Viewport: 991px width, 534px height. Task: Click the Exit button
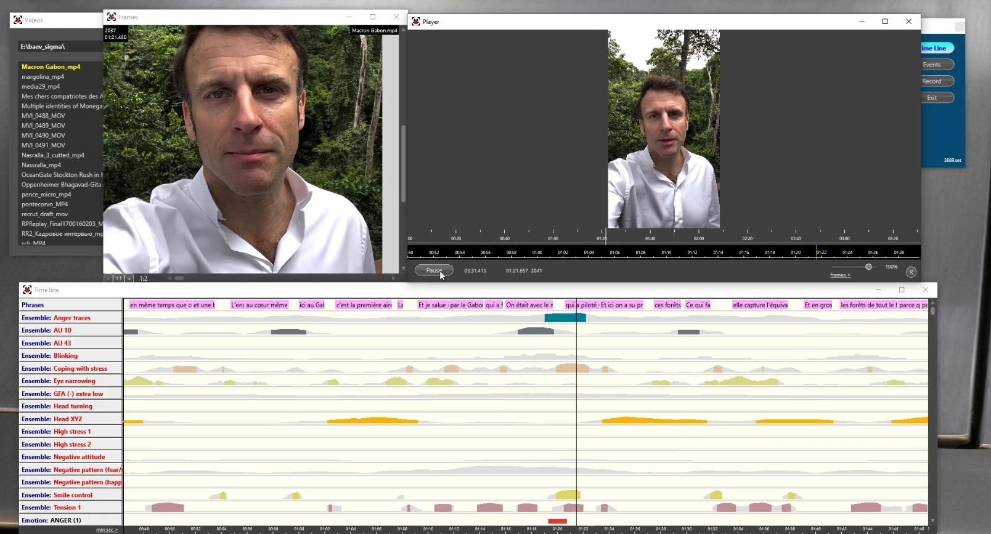[x=931, y=98]
